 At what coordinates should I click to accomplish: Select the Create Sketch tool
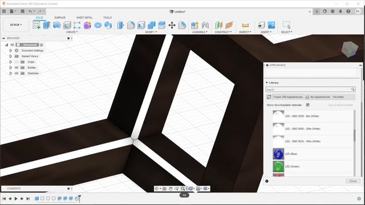pos(36,25)
